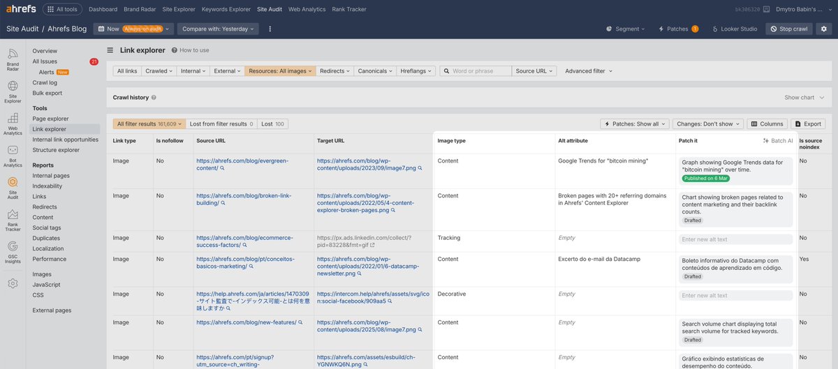Click alt text input for LinkedIn tracking row
This screenshot has width=838, height=369.
[x=735, y=239]
